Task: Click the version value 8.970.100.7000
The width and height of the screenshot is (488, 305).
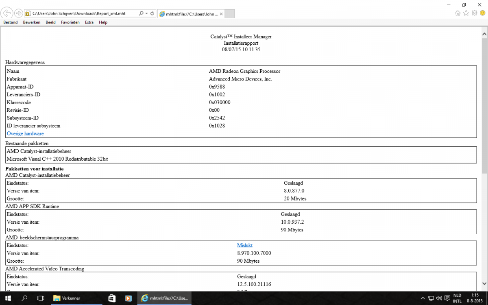Action: pyautogui.click(x=254, y=253)
